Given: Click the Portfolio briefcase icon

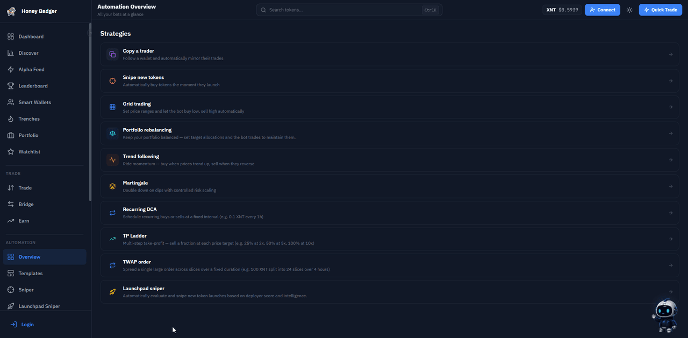Looking at the screenshot, I should click(11, 135).
